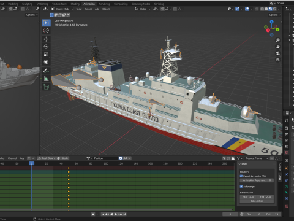Open the Object Data armature properties tab

click(287, 186)
